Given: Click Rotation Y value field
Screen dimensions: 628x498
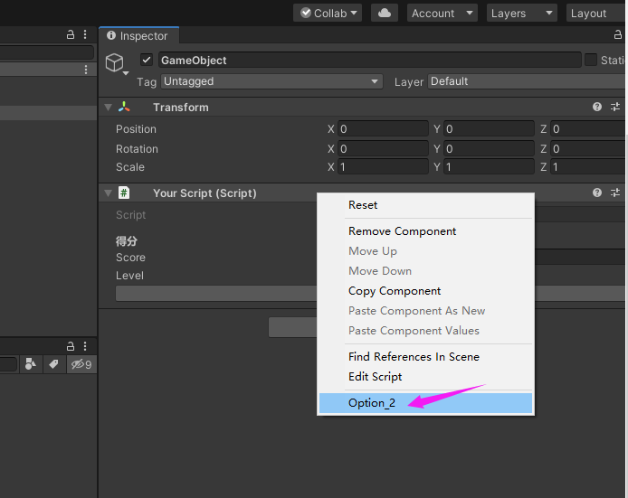Looking at the screenshot, I should (489, 149).
